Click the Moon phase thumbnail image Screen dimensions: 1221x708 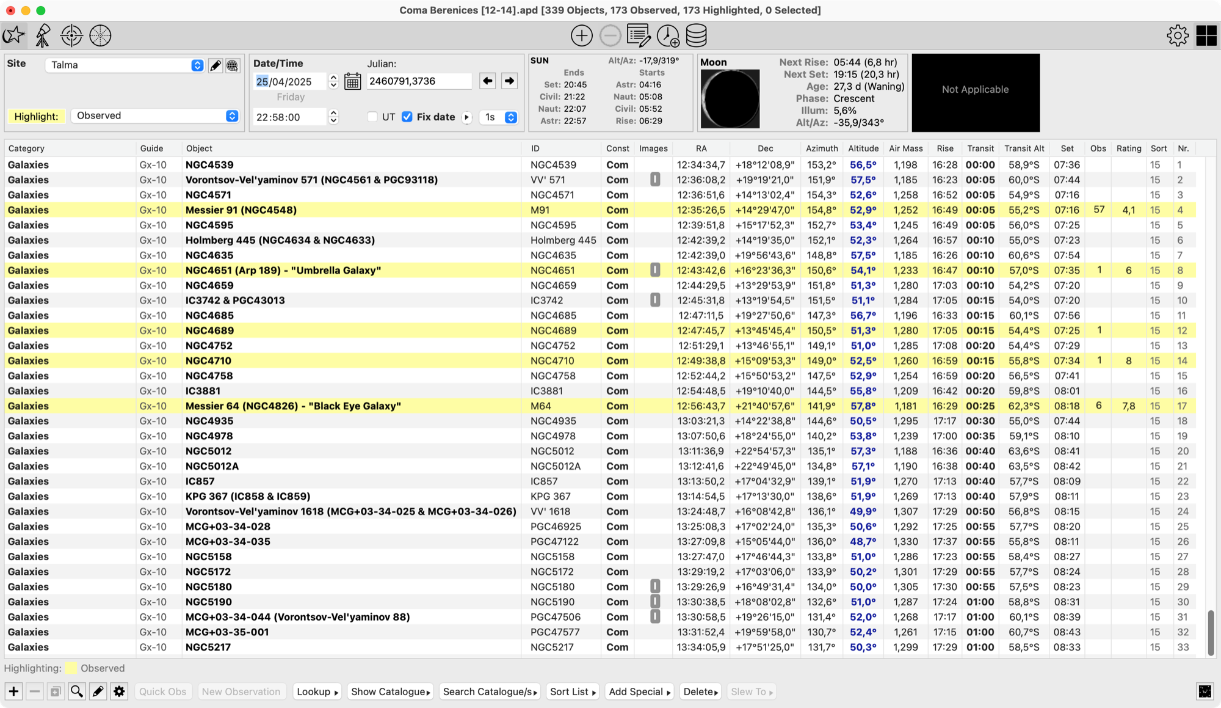pyautogui.click(x=730, y=99)
